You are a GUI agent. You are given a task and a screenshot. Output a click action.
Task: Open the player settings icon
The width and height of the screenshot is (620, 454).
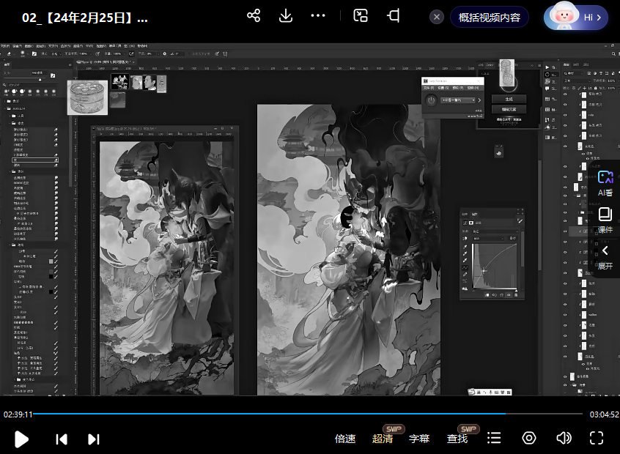(528, 438)
